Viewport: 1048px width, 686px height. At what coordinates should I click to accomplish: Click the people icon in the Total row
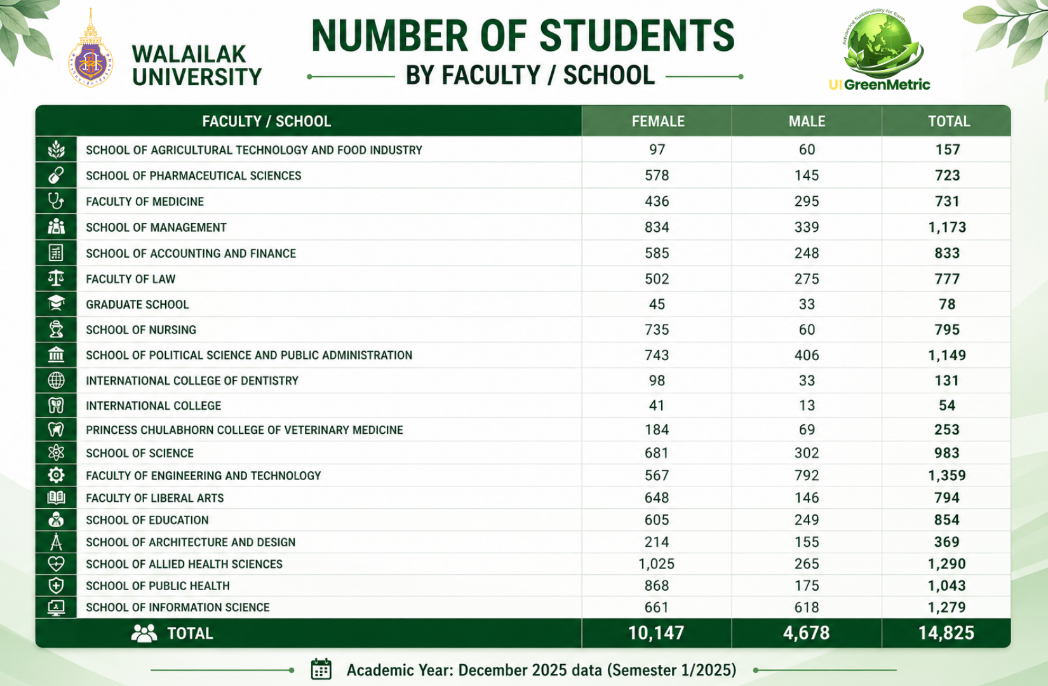(144, 633)
